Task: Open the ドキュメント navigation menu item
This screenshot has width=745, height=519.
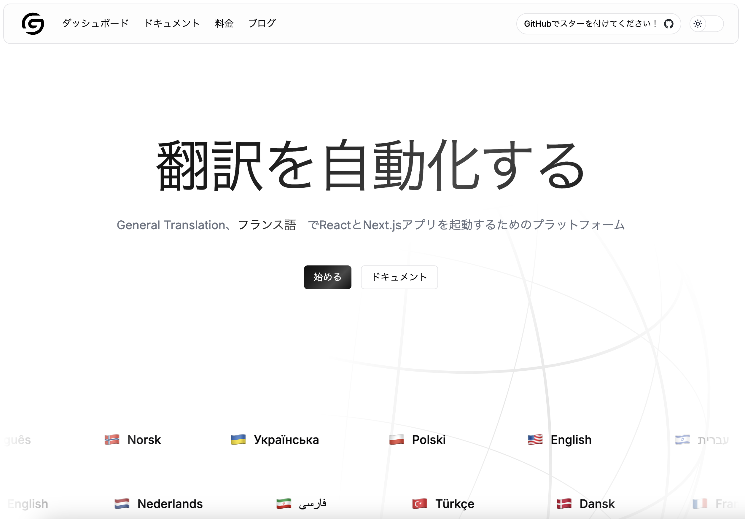Action: (172, 23)
